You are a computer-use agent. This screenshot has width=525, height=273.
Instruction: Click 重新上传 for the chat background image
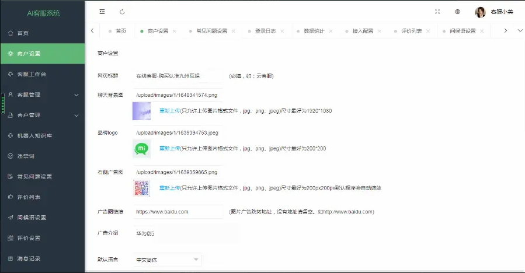pos(169,110)
